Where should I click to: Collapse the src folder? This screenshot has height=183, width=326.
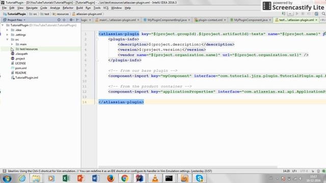7,40
